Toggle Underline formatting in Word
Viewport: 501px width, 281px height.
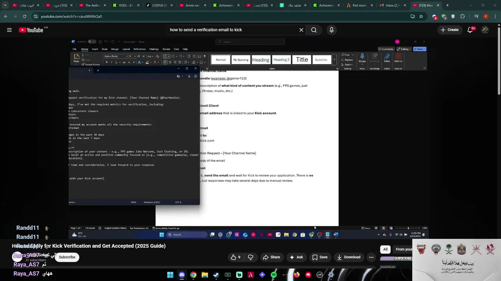point(116,62)
